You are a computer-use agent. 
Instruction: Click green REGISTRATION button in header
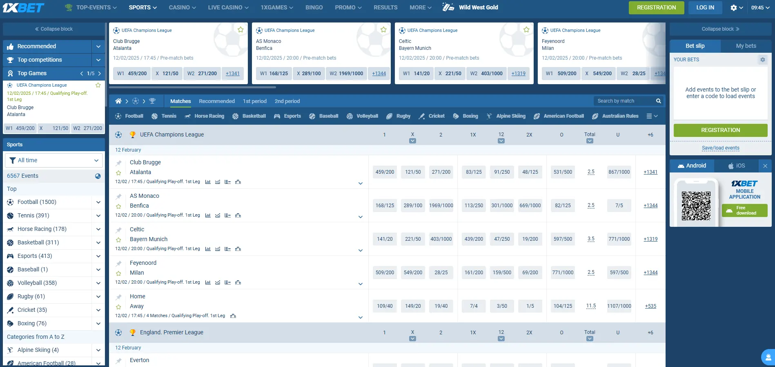coord(656,7)
